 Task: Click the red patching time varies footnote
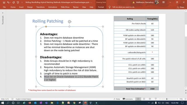pyautogui.click(x=52, y=90)
